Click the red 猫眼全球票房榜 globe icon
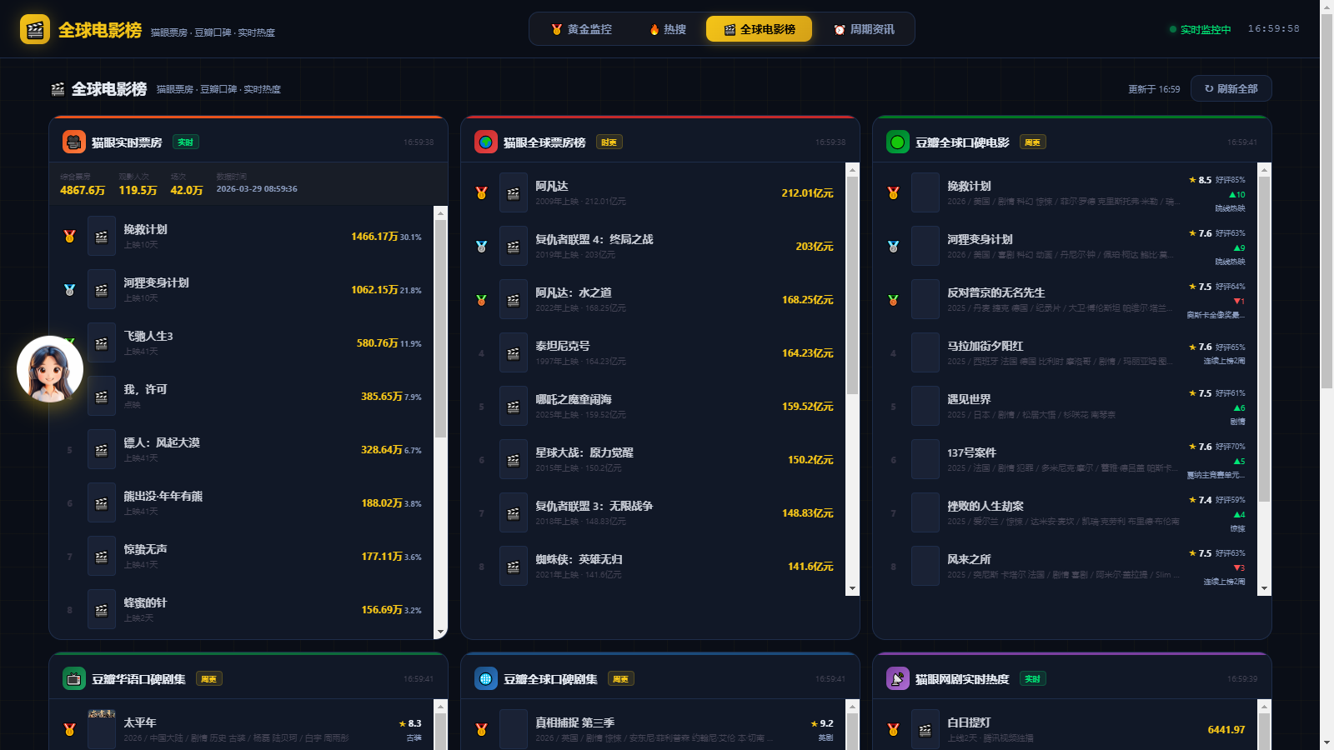 486,142
